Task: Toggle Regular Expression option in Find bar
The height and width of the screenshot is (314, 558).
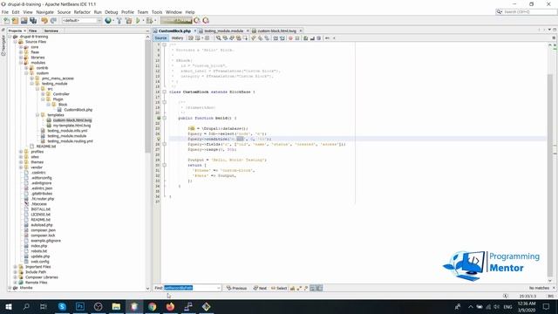Action: coord(306,288)
